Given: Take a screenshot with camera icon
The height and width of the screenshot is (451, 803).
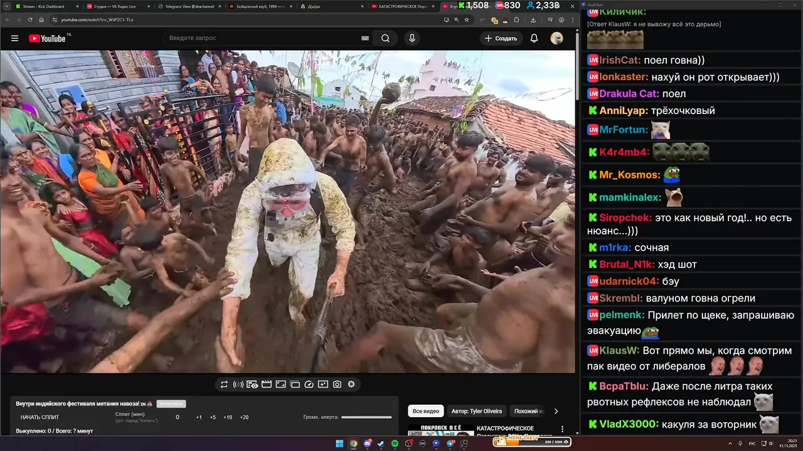Looking at the screenshot, I should (x=337, y=384).
